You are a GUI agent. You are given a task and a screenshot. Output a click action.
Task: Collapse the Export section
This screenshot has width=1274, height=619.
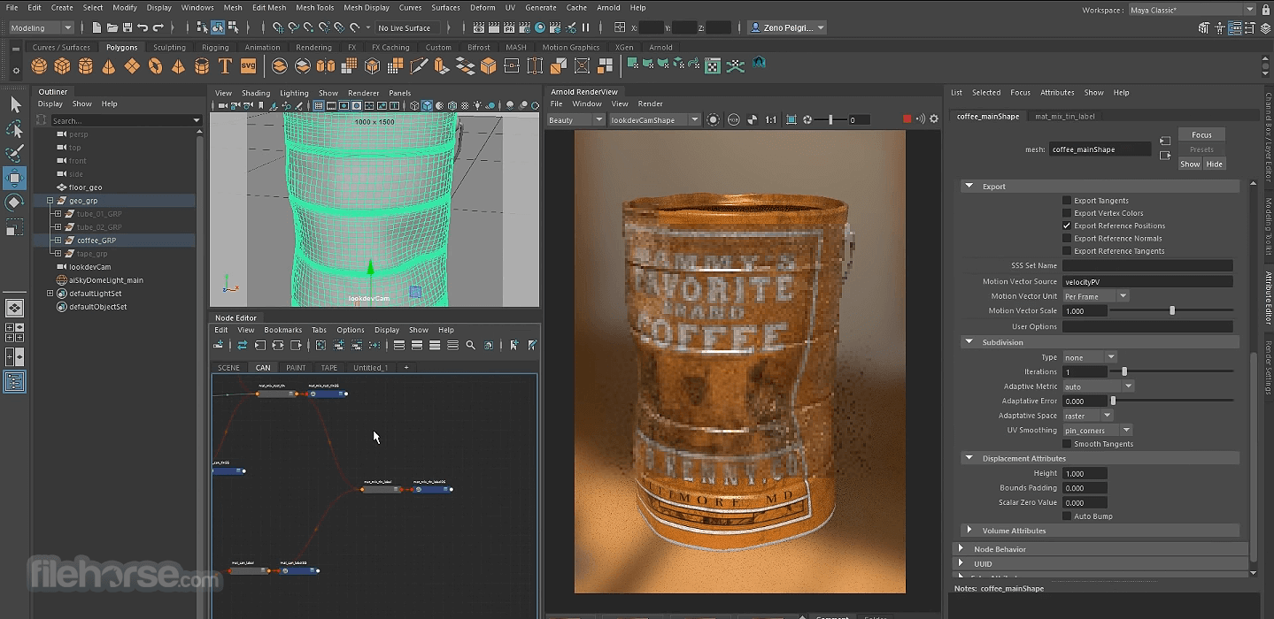[969, 187]
